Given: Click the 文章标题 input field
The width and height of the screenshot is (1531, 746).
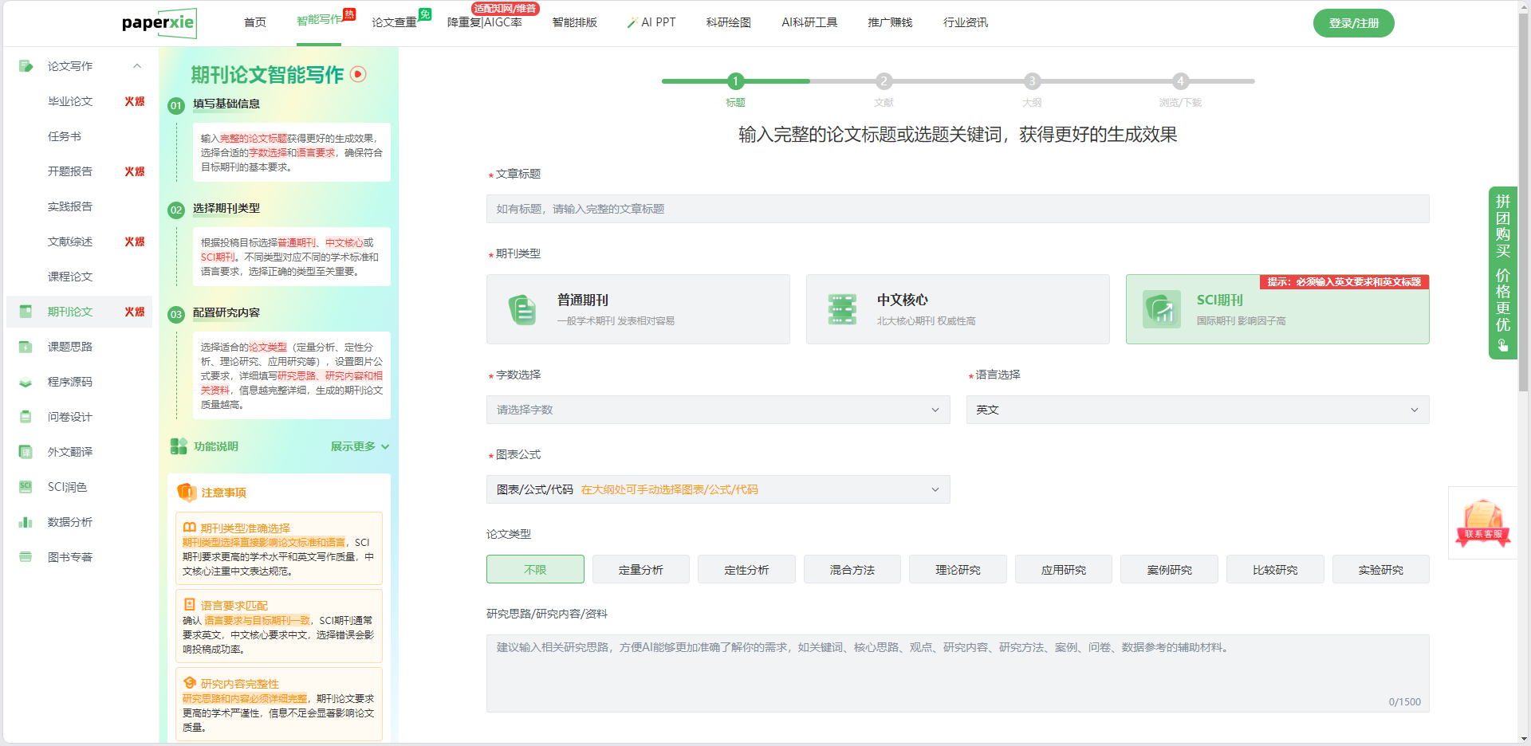Looking at the screenshot, I should pyautogui.click(x=957, y=209).
